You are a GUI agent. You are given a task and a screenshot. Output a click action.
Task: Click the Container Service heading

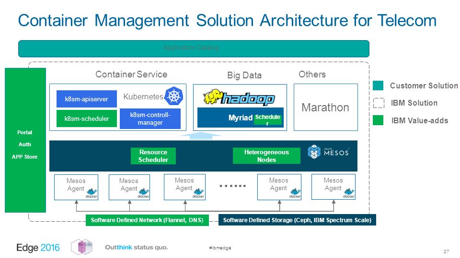(131, 75)
